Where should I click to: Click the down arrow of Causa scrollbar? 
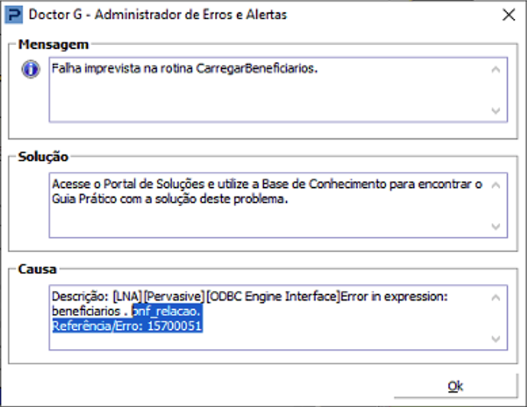496,338
